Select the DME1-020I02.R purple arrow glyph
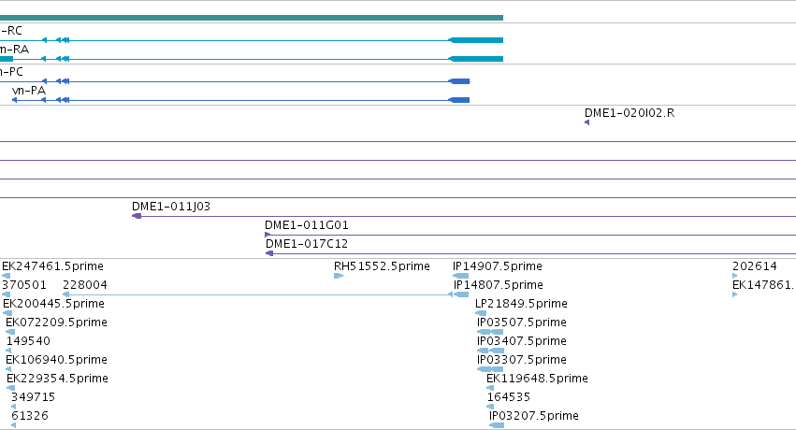Image resolution: width=796 pixels, height=430 pixels. (x=586, y=122)
